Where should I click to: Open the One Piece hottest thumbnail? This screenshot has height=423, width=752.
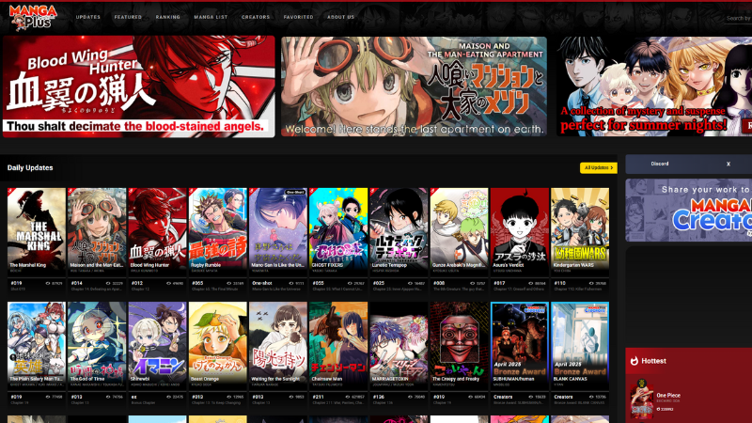pos(641,400)
